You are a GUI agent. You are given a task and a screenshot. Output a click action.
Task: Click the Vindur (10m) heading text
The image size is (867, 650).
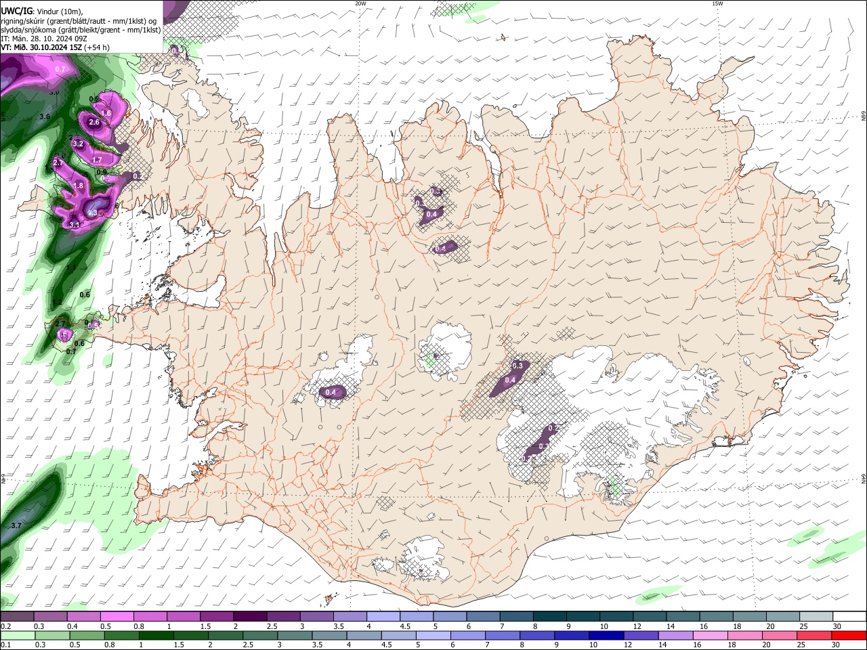(x=60, y=12)
